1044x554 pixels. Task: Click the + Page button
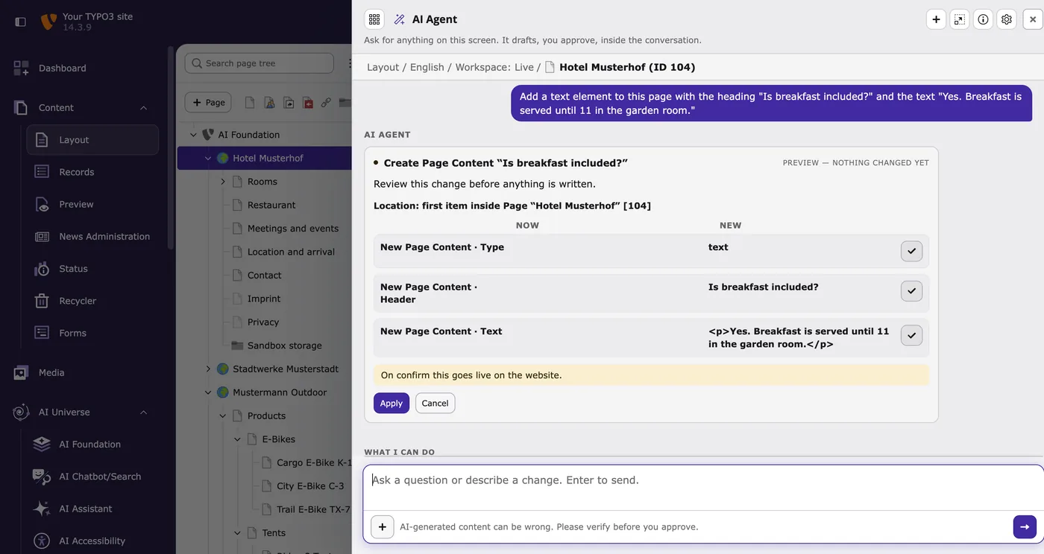coord(208,103)
